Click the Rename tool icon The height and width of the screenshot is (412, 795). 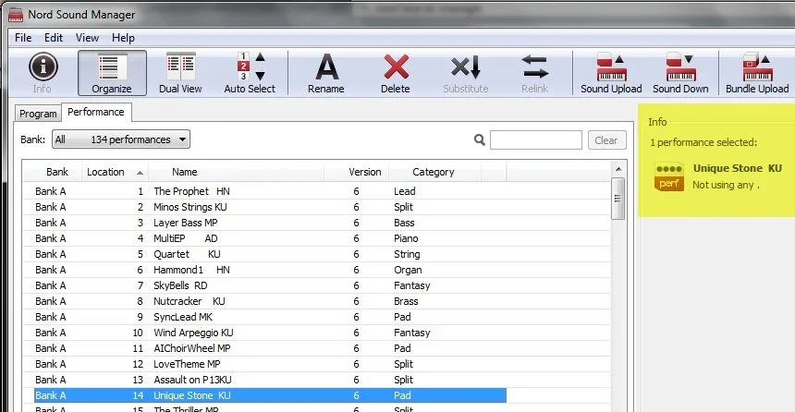(326, 74)
